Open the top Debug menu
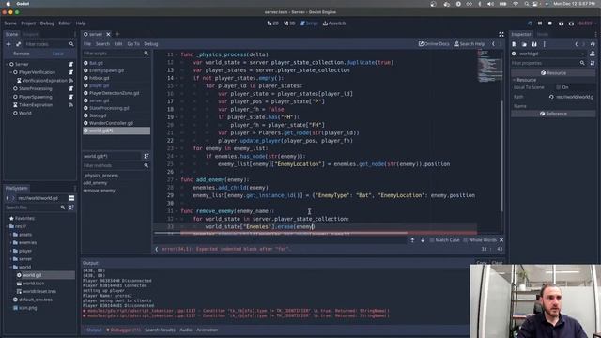This screenshot has width=601, height=338. pyautogui.click(x=47, y=23)
